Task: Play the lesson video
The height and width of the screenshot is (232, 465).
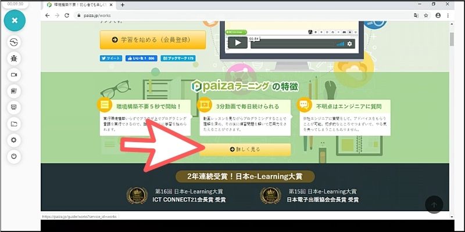Action: click(238, 42)
